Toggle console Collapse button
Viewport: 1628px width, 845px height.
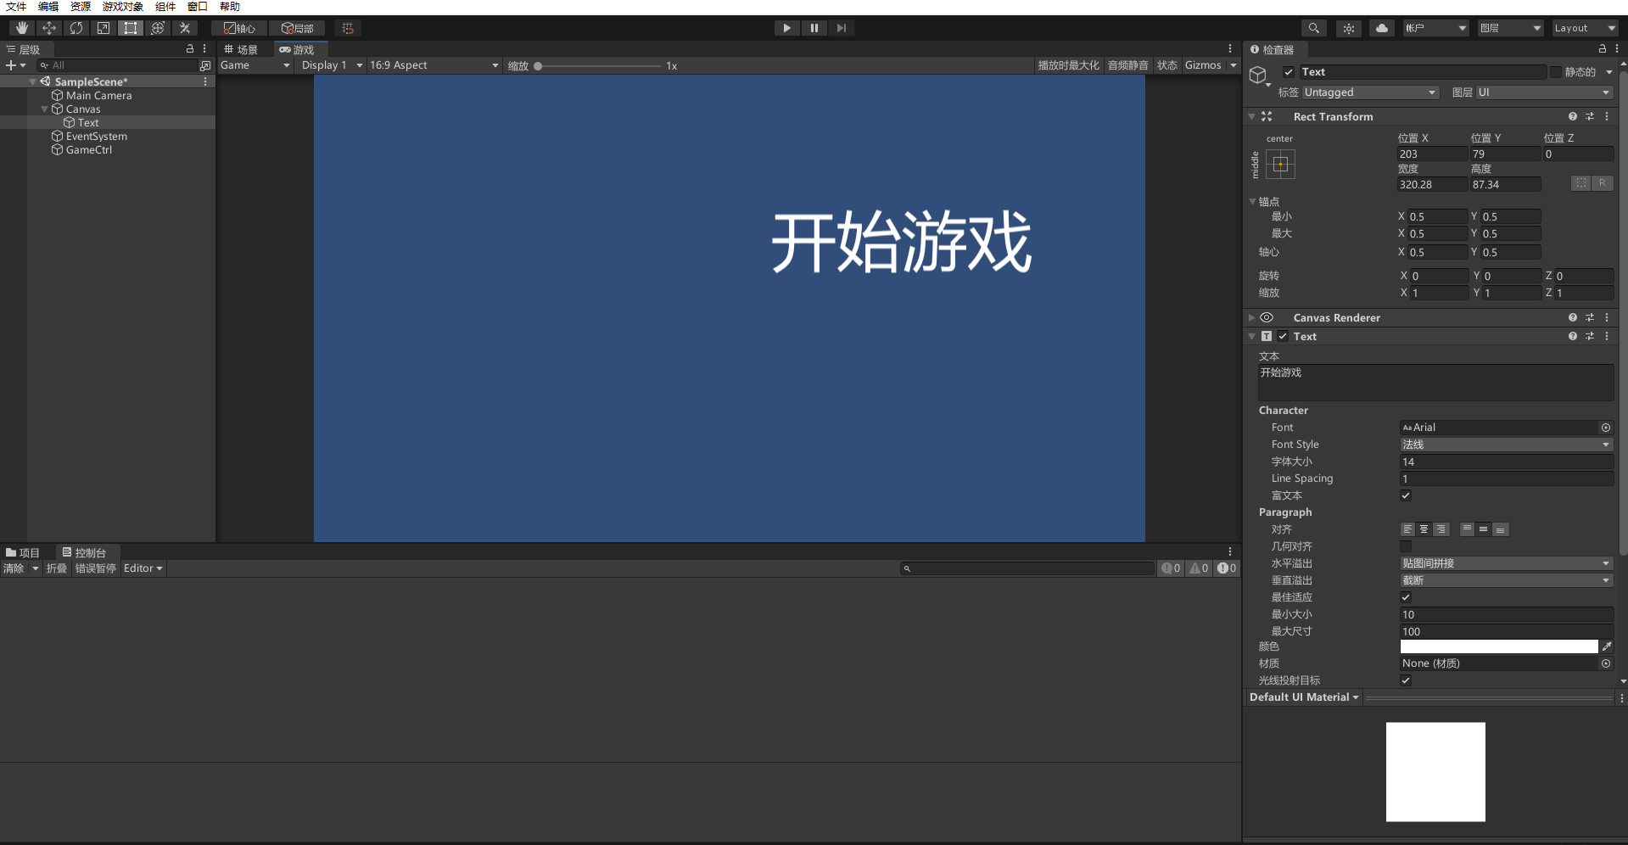56,568
